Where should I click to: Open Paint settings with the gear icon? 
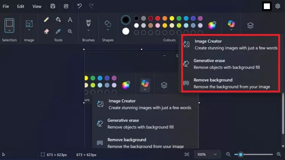pyautogui.click(x=277, y=6)
